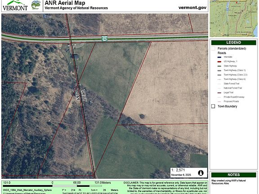Click the LEGEND panel header
259x194 pixels.
[x=233, y=43]
